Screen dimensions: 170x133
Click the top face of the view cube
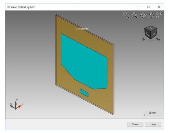(151, 28)
